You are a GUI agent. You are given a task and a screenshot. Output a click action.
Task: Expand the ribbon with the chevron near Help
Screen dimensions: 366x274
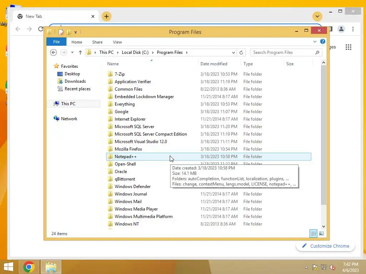(x=315, y=41)
